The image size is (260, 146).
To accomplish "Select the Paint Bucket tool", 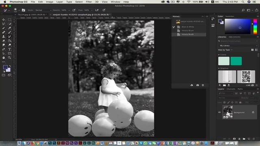I will 9,41.
